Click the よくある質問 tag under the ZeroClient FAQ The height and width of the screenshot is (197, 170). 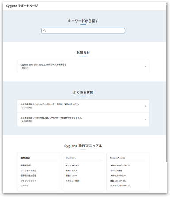coord(27,108)
